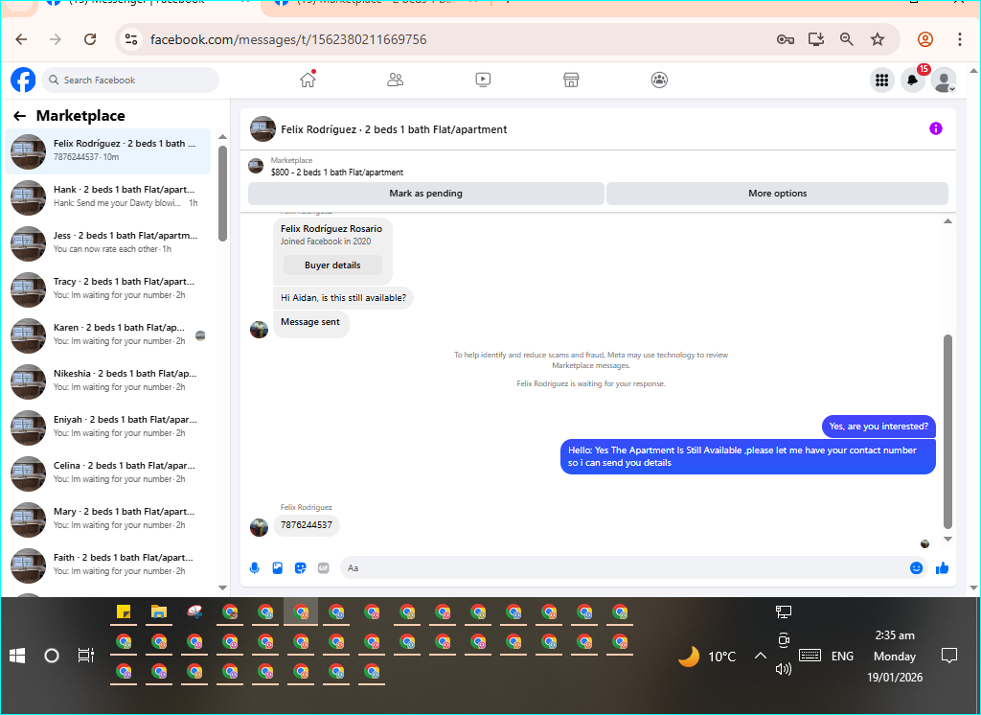Select Eniyah conversation in list
981x715 pixels.
(x=108, y=427)
